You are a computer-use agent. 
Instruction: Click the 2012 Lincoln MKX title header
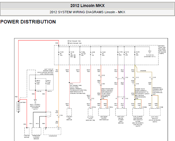pyautogui.click(x=88, y=6)
